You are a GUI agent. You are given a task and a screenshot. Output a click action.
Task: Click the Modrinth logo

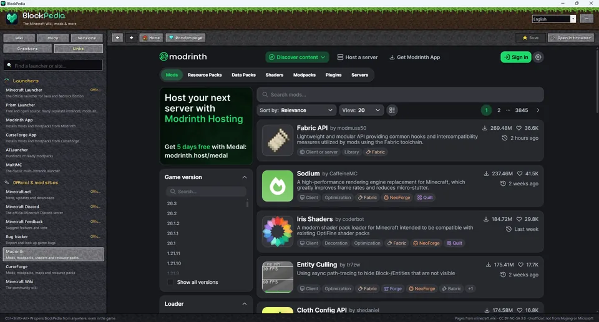coord(183,57)
